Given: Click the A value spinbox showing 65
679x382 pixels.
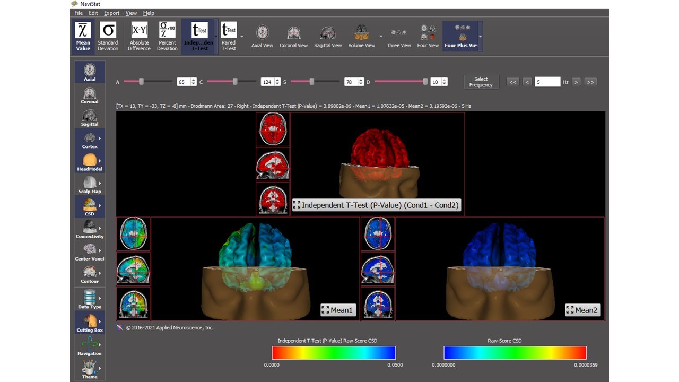Looking at the screenshot, I should tap(187, 82).
